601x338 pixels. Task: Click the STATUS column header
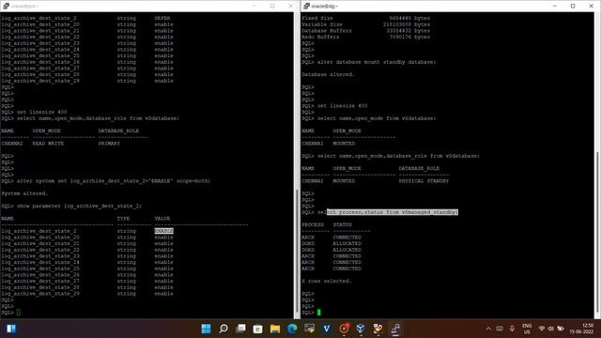tap(342, 224)
